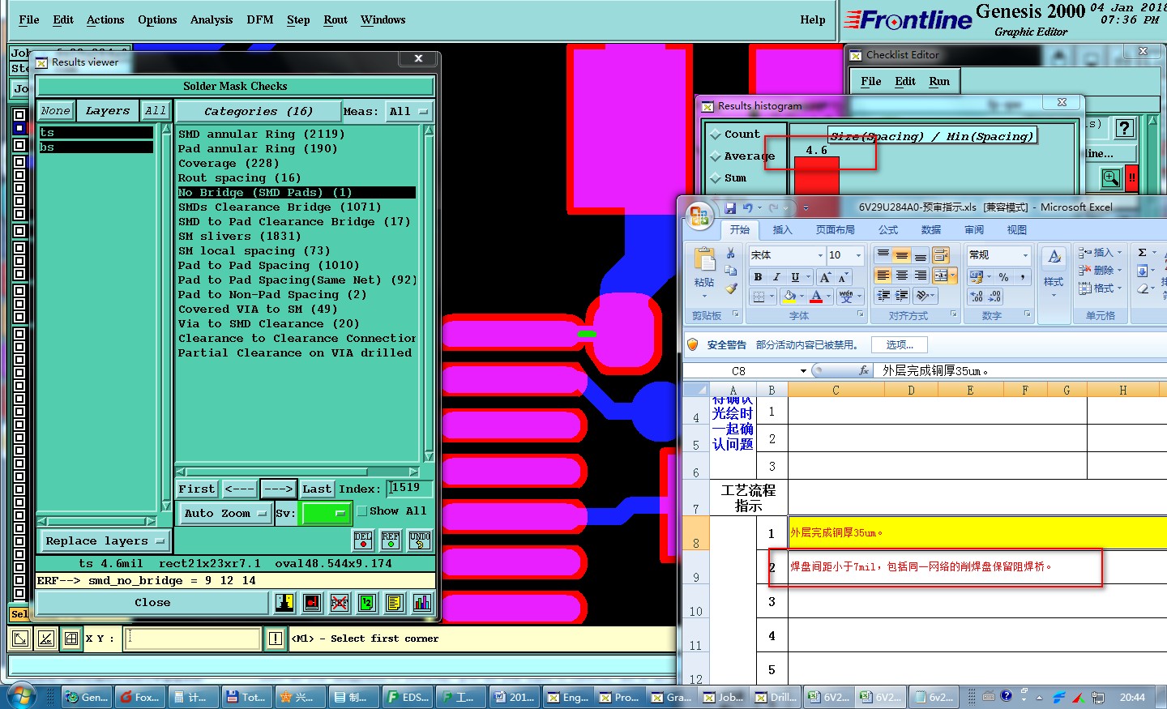
Task: Click the UNDO icon in Results viewer
Action: point(420,540)
